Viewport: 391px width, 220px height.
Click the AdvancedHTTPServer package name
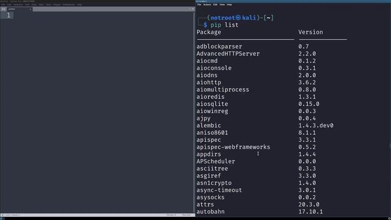point(228,54)
